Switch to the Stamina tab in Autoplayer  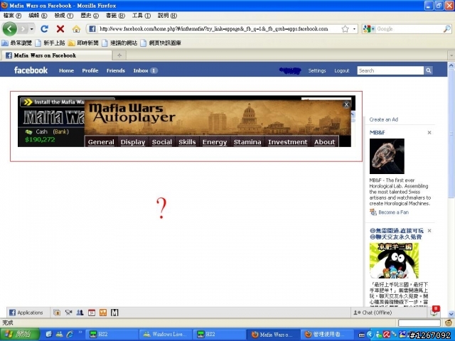point(247,142)
